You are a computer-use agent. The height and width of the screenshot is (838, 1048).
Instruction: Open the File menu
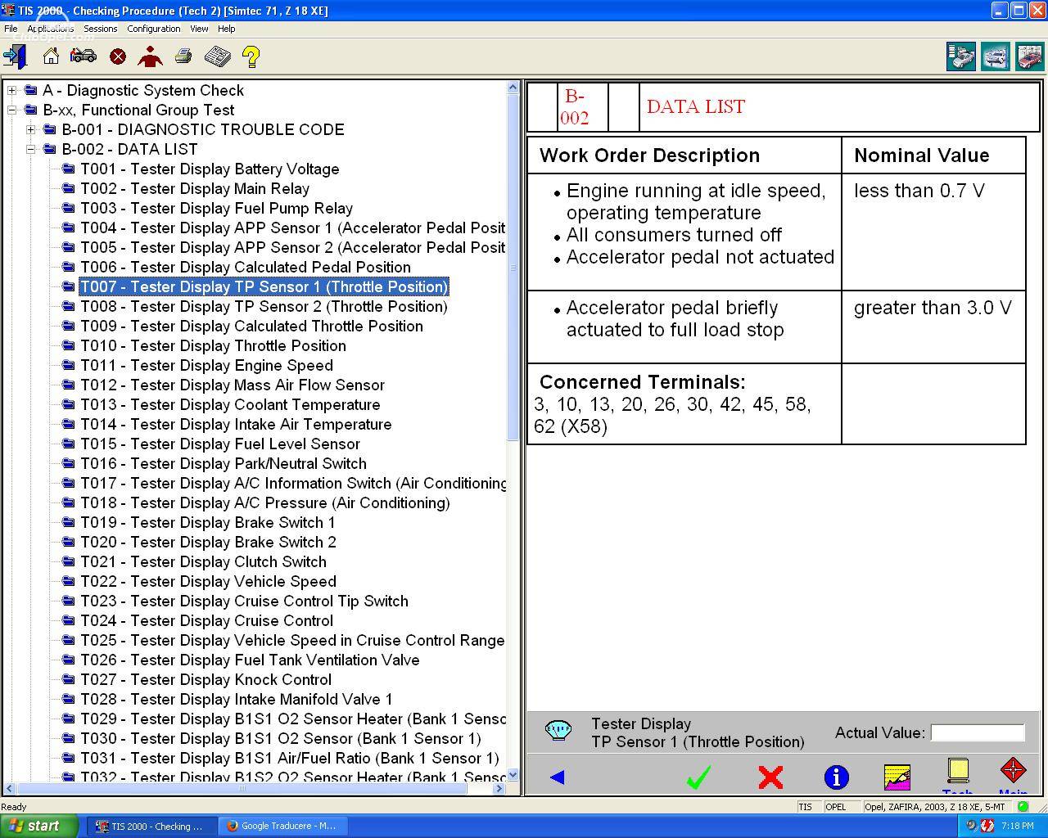11,29
